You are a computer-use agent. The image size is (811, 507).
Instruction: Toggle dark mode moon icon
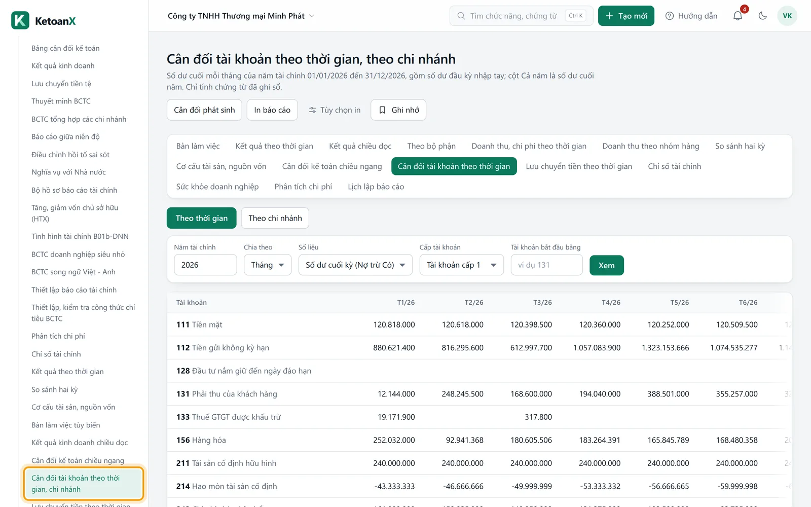coord(762,16)
